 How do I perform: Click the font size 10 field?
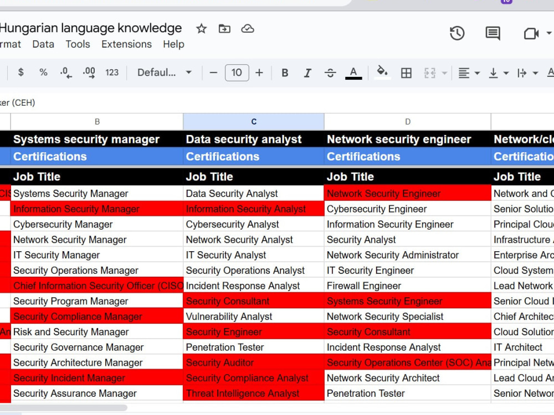(237, 72)
